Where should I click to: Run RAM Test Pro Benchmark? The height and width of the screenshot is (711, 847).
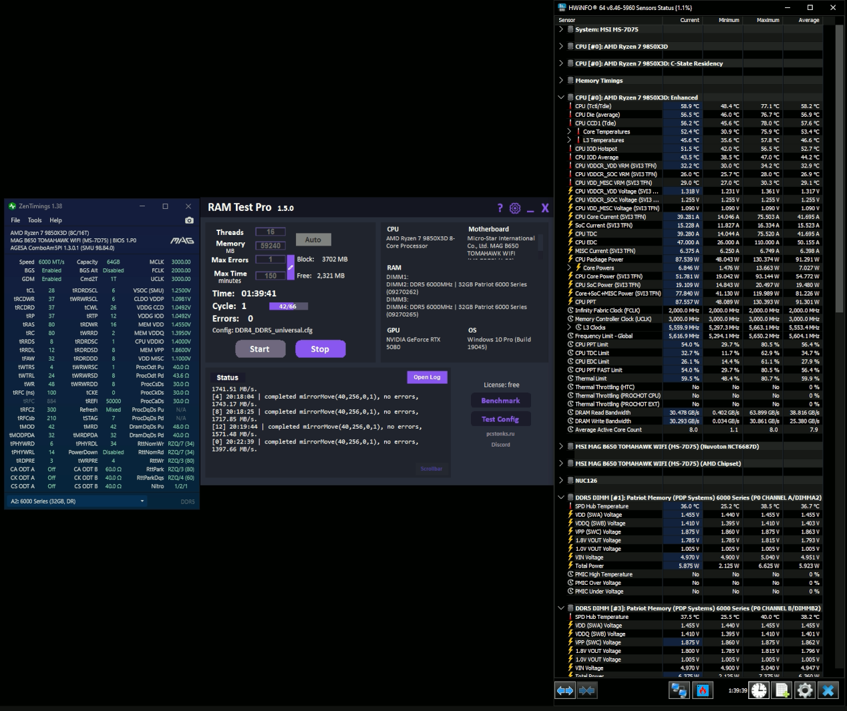tap(500, 401)
